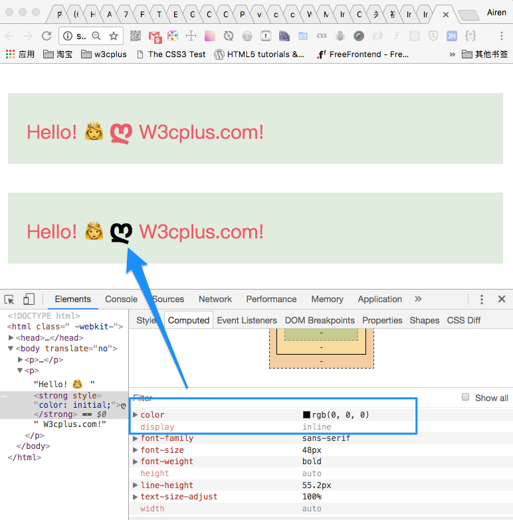
Task: Expand the font-weight computed property
Action: (x=135, y=462)
